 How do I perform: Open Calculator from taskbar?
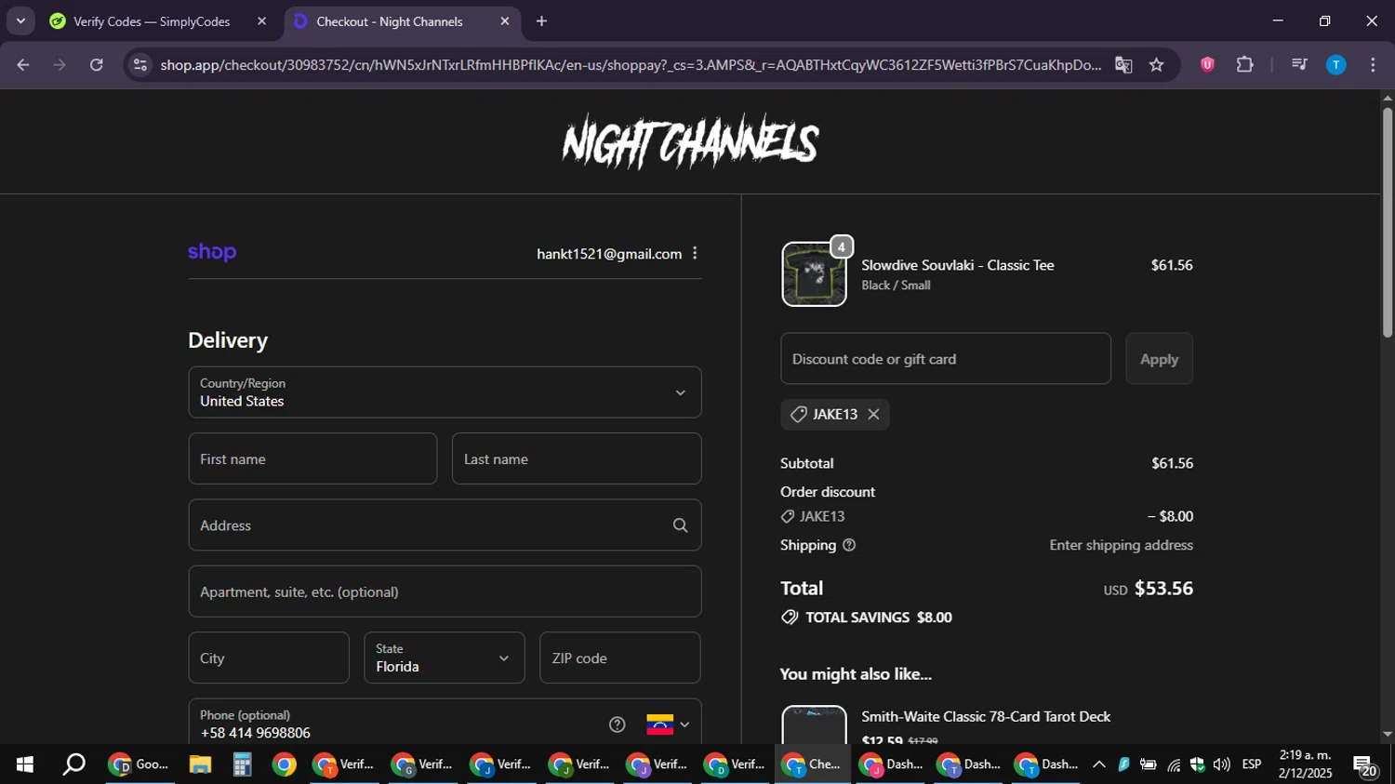tap(242, 764)
